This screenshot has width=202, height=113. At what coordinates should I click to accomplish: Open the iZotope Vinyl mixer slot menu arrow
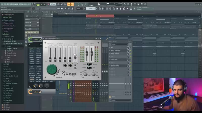(110, 66)
